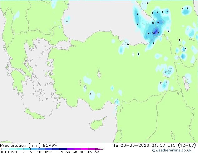Viewport: 198px width, 153px height.
Task: Select the legend swatch between 10 and 15
Action: [42, 149]
